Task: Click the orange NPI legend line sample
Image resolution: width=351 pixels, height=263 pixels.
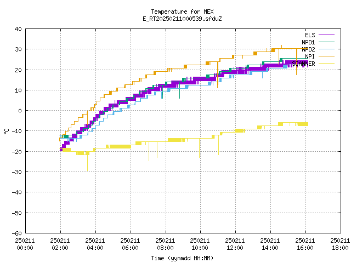Action: [326, 56]
